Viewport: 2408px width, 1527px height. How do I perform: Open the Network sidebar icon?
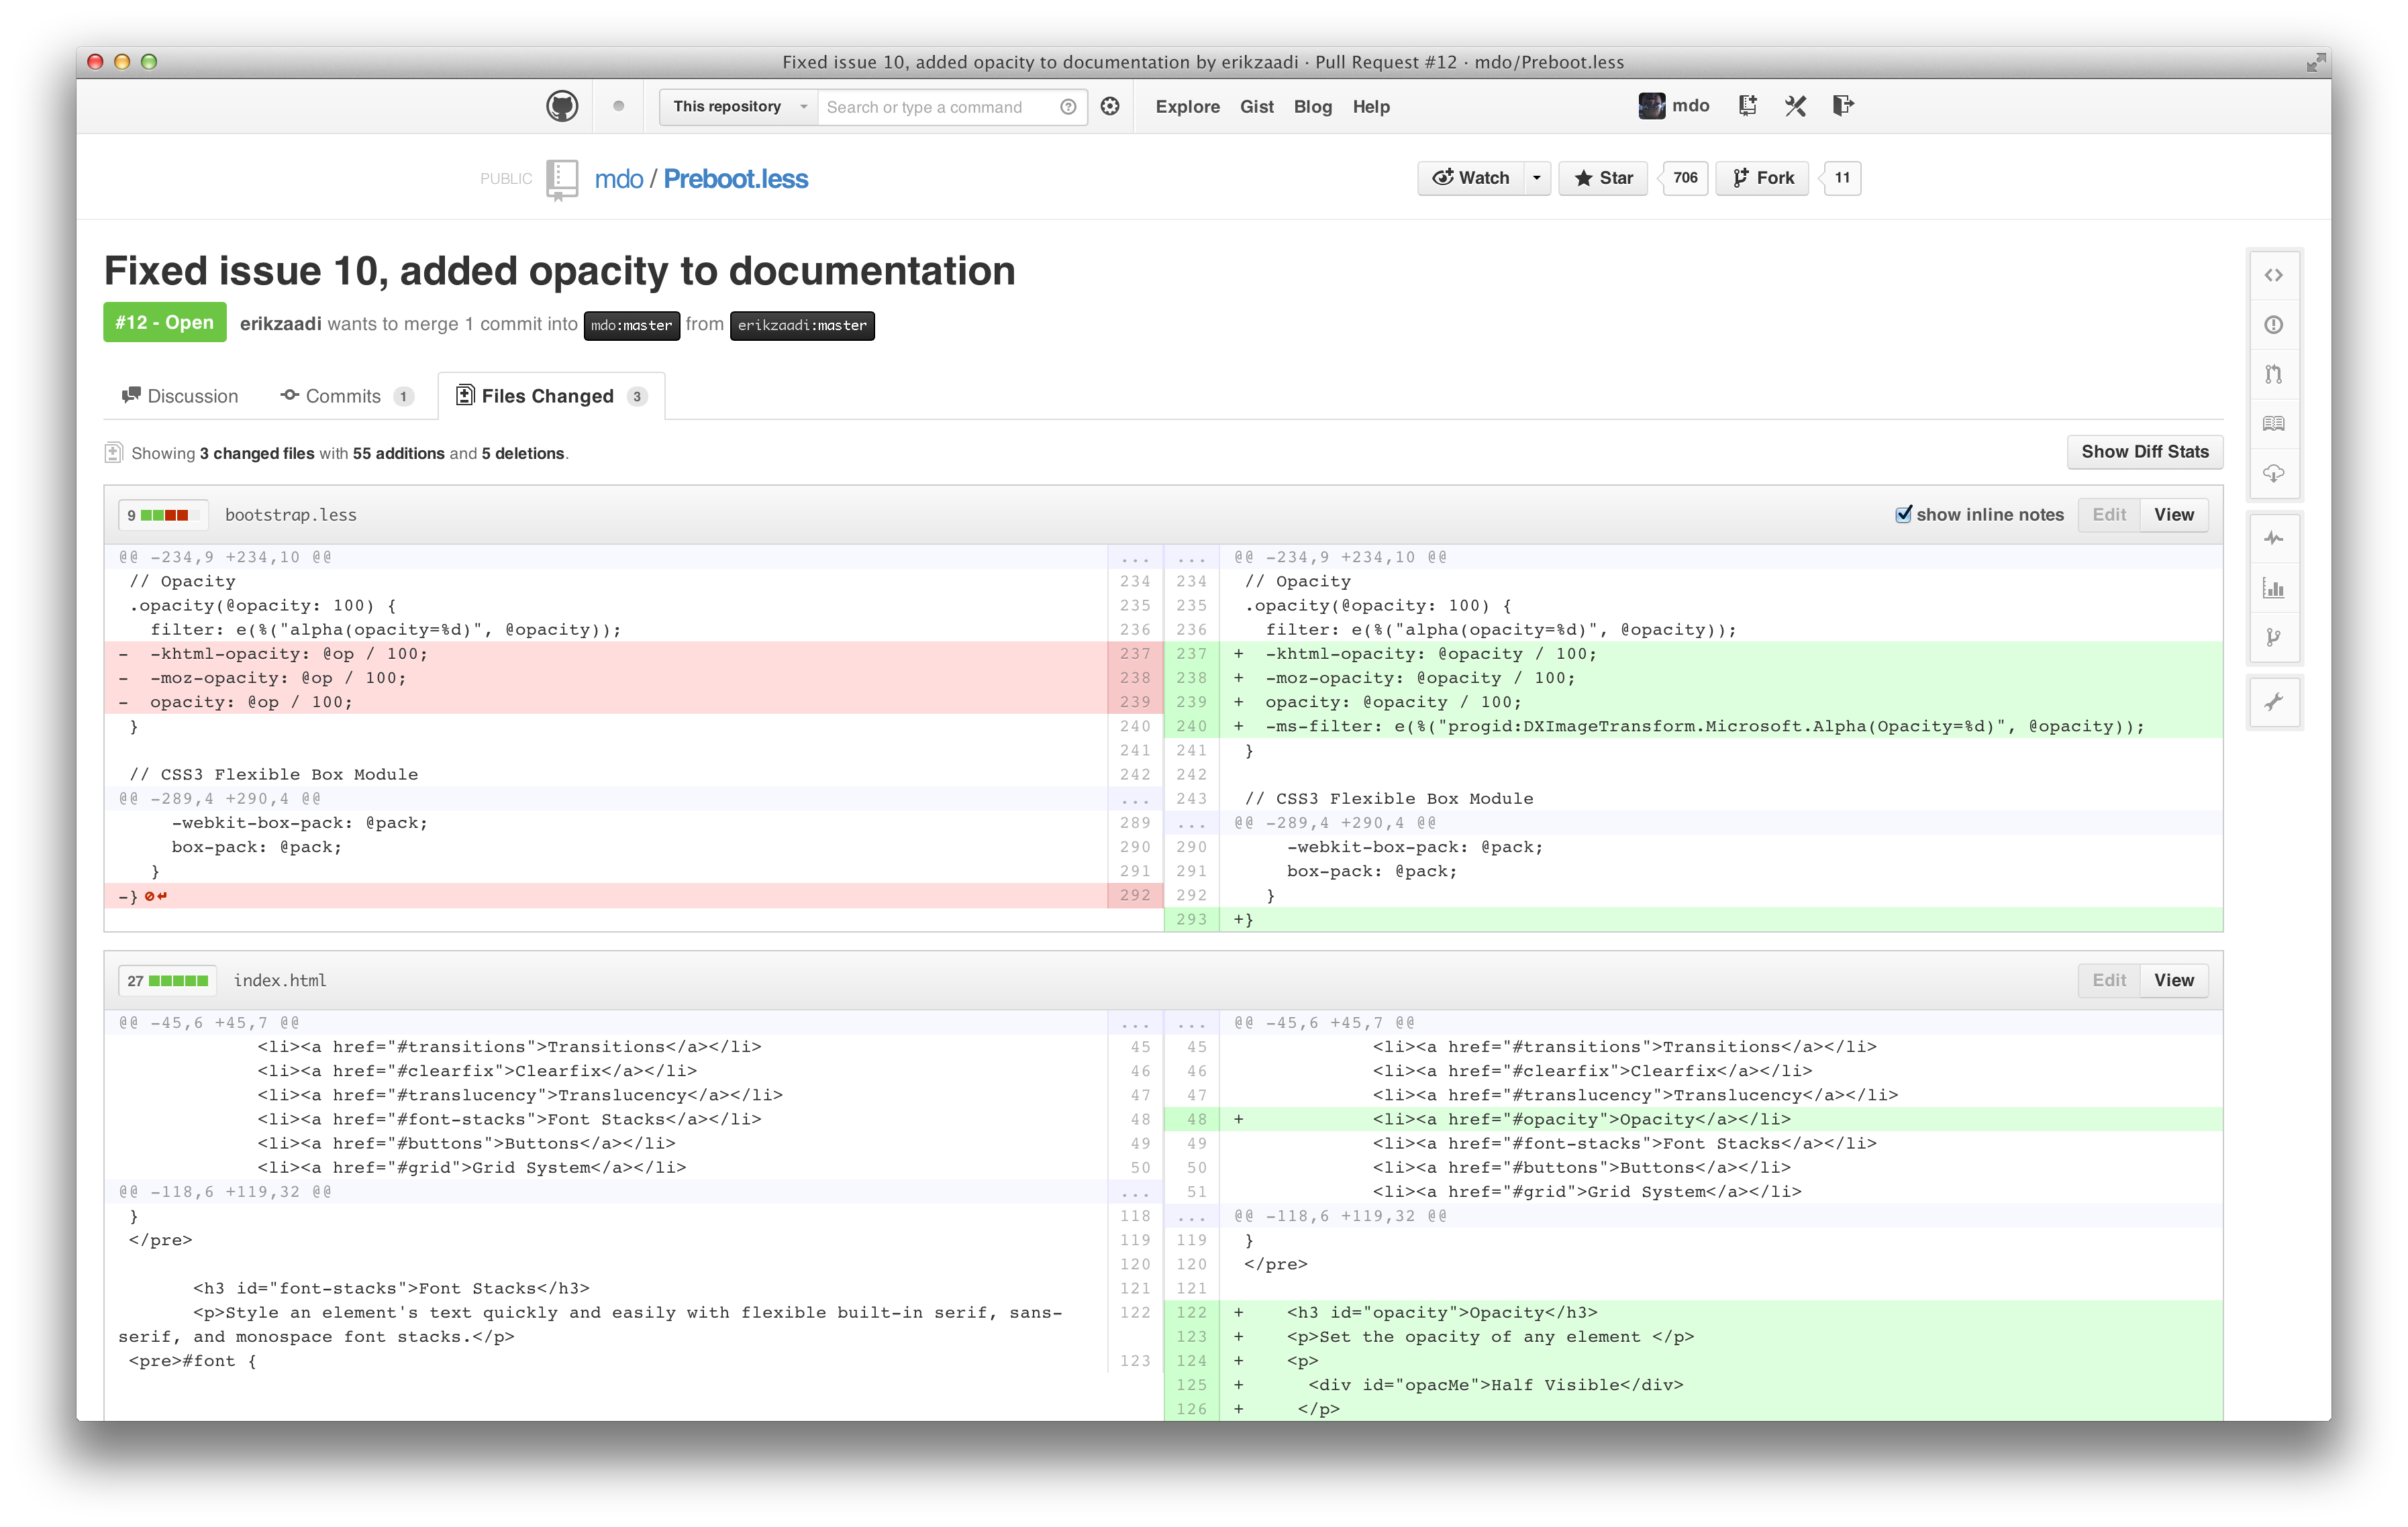[x=2273, y=638]
